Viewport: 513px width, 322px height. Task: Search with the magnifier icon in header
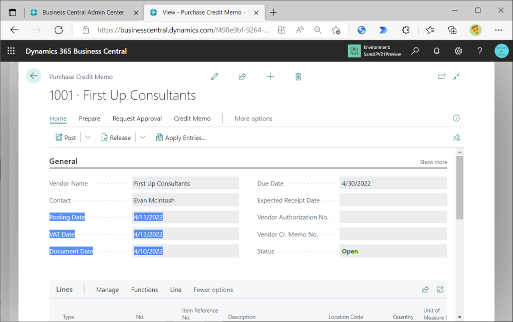[x=415, y=51]
